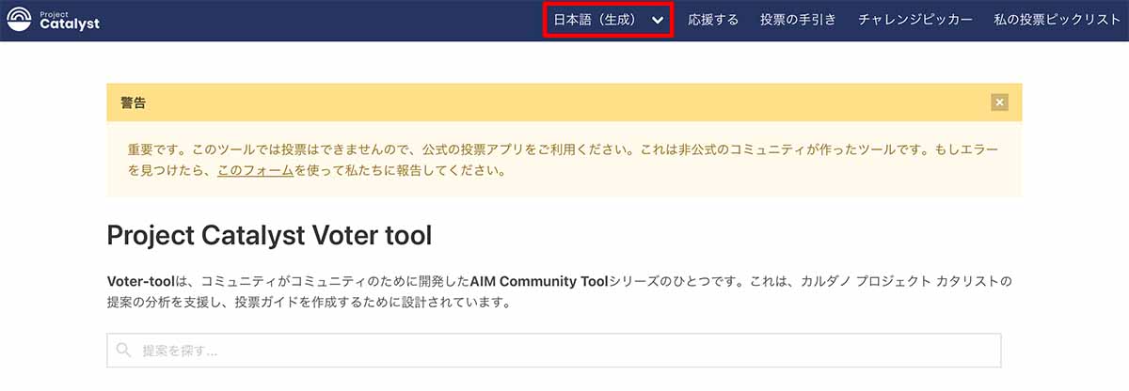Open the チャレンジピッカー menu item
Screen dimensions: 1129x391
click(914, 20)
